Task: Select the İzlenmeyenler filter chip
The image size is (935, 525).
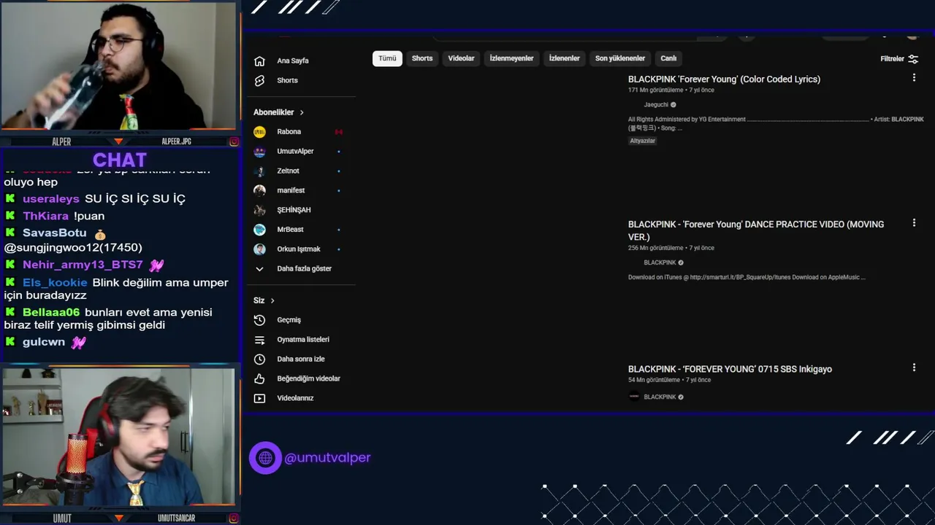Action: [x=511, y=58]
